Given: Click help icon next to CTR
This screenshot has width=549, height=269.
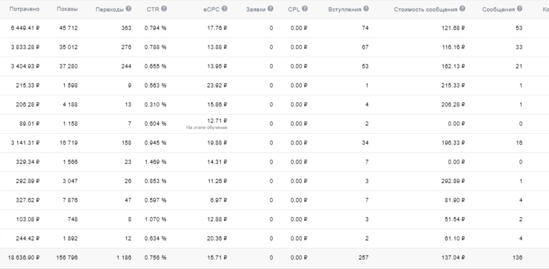Looking at the screenshot, I should click(x=164, y=9).
